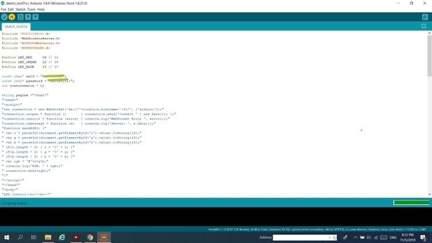Click the String pagina line
This screenshot has width=432, height=243.
25,95
